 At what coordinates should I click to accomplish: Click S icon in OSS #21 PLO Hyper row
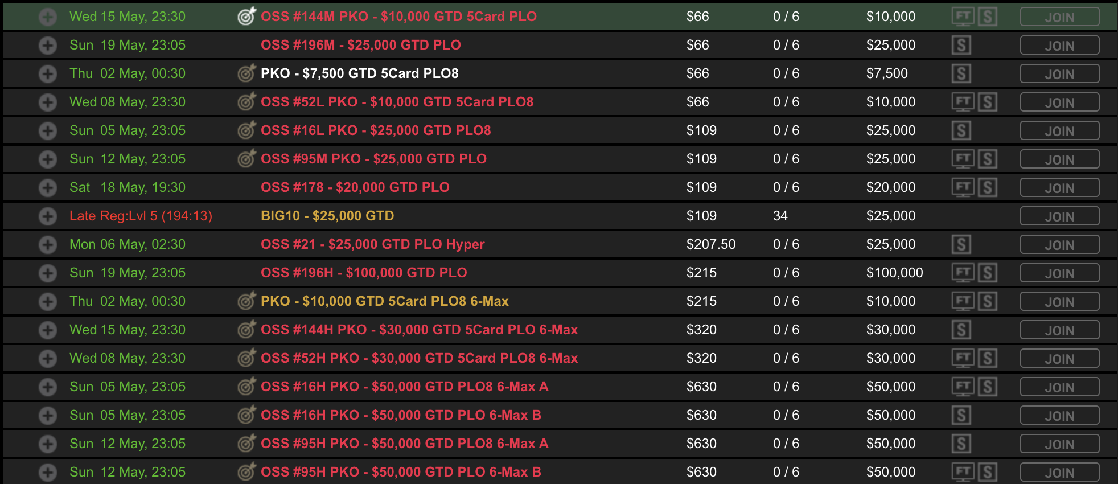pos(961,244)
